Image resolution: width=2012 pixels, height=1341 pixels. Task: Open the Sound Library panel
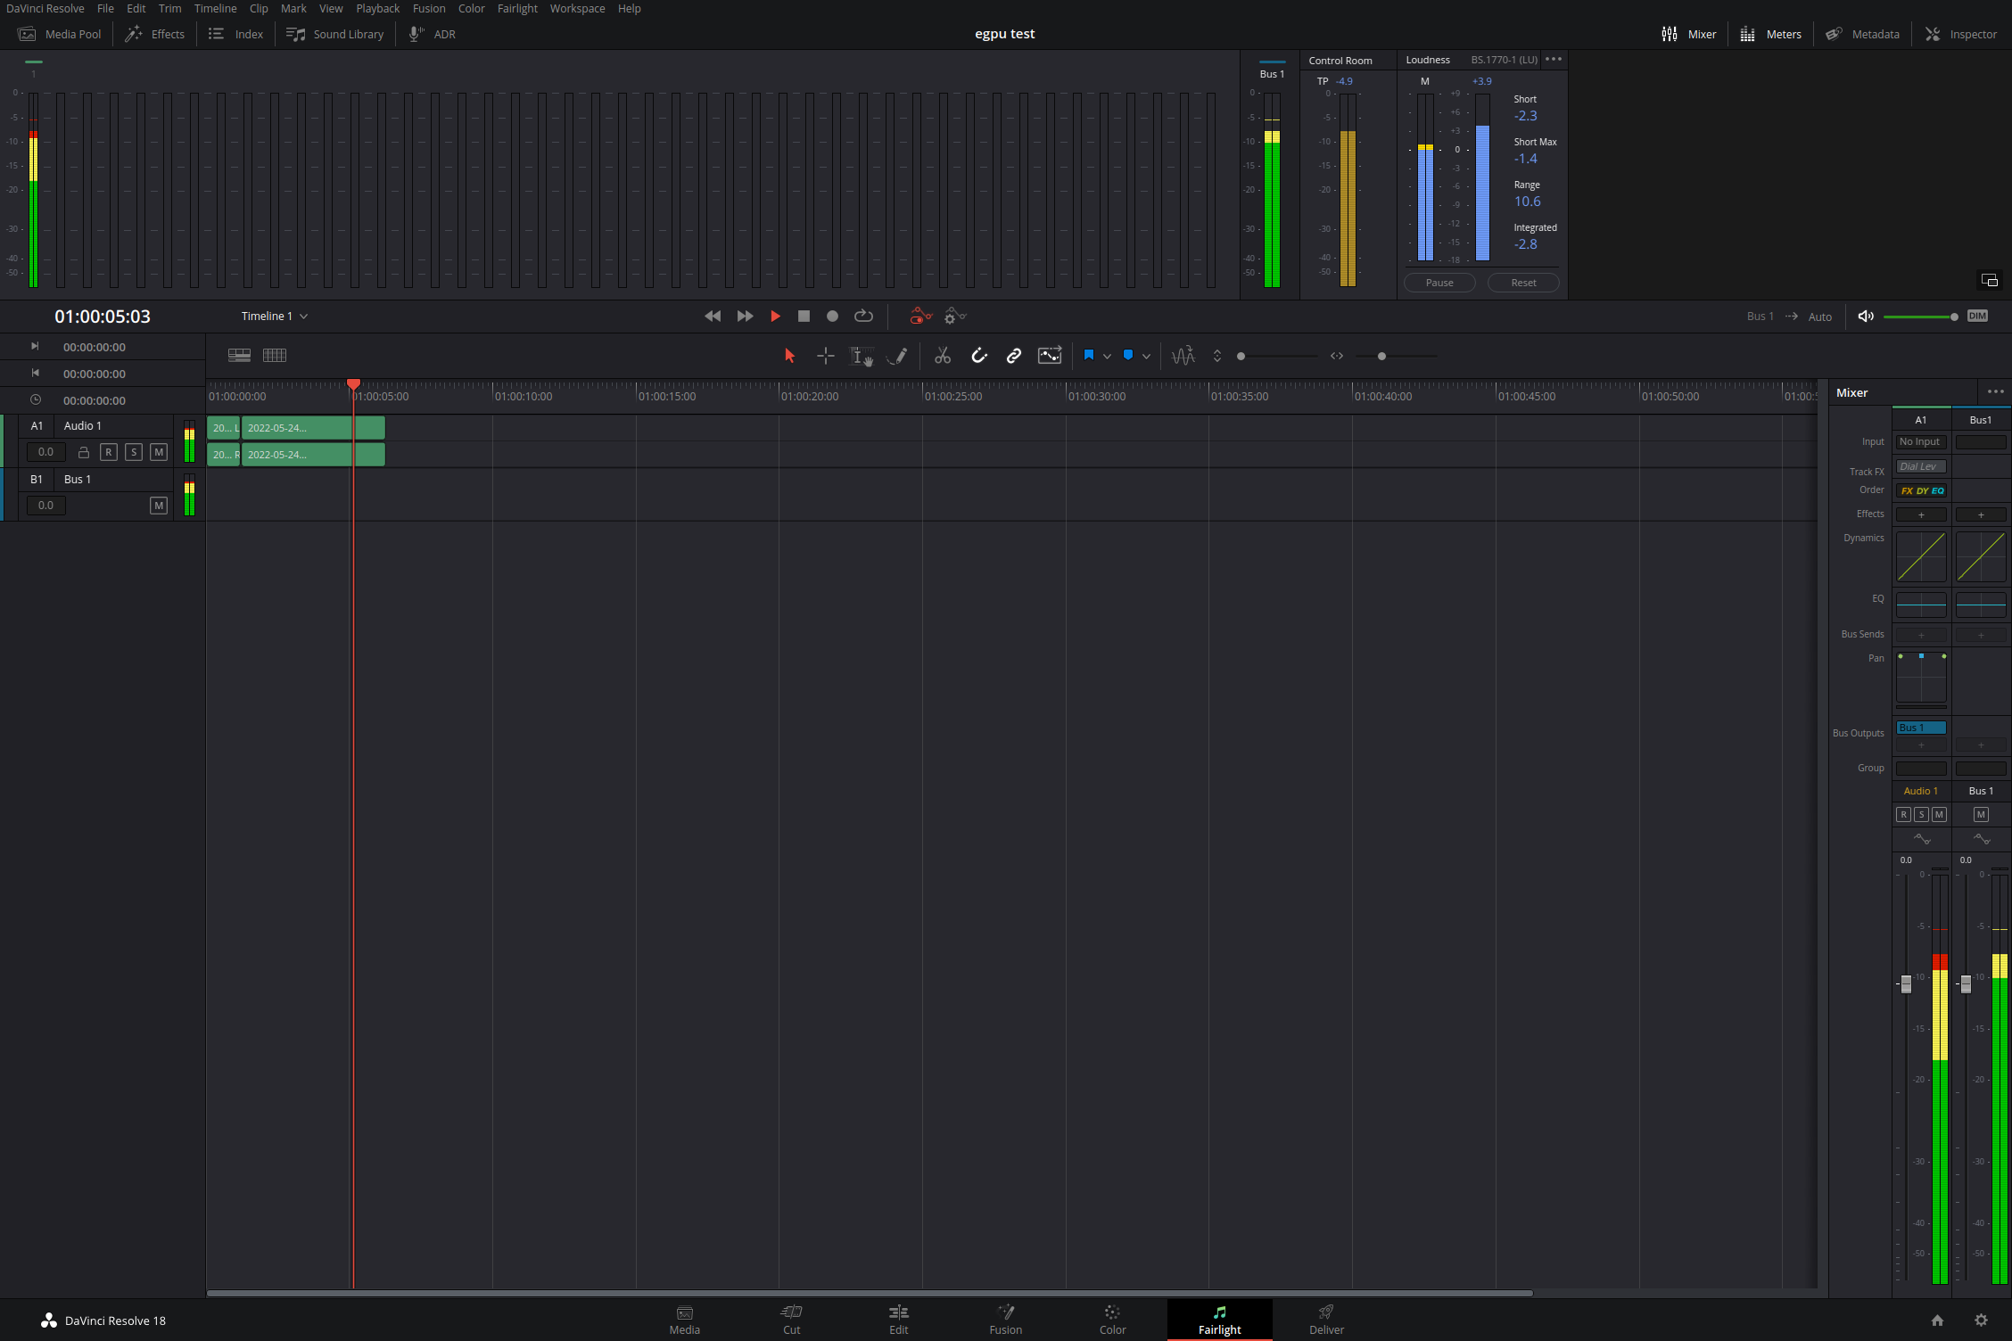(334, 34)
